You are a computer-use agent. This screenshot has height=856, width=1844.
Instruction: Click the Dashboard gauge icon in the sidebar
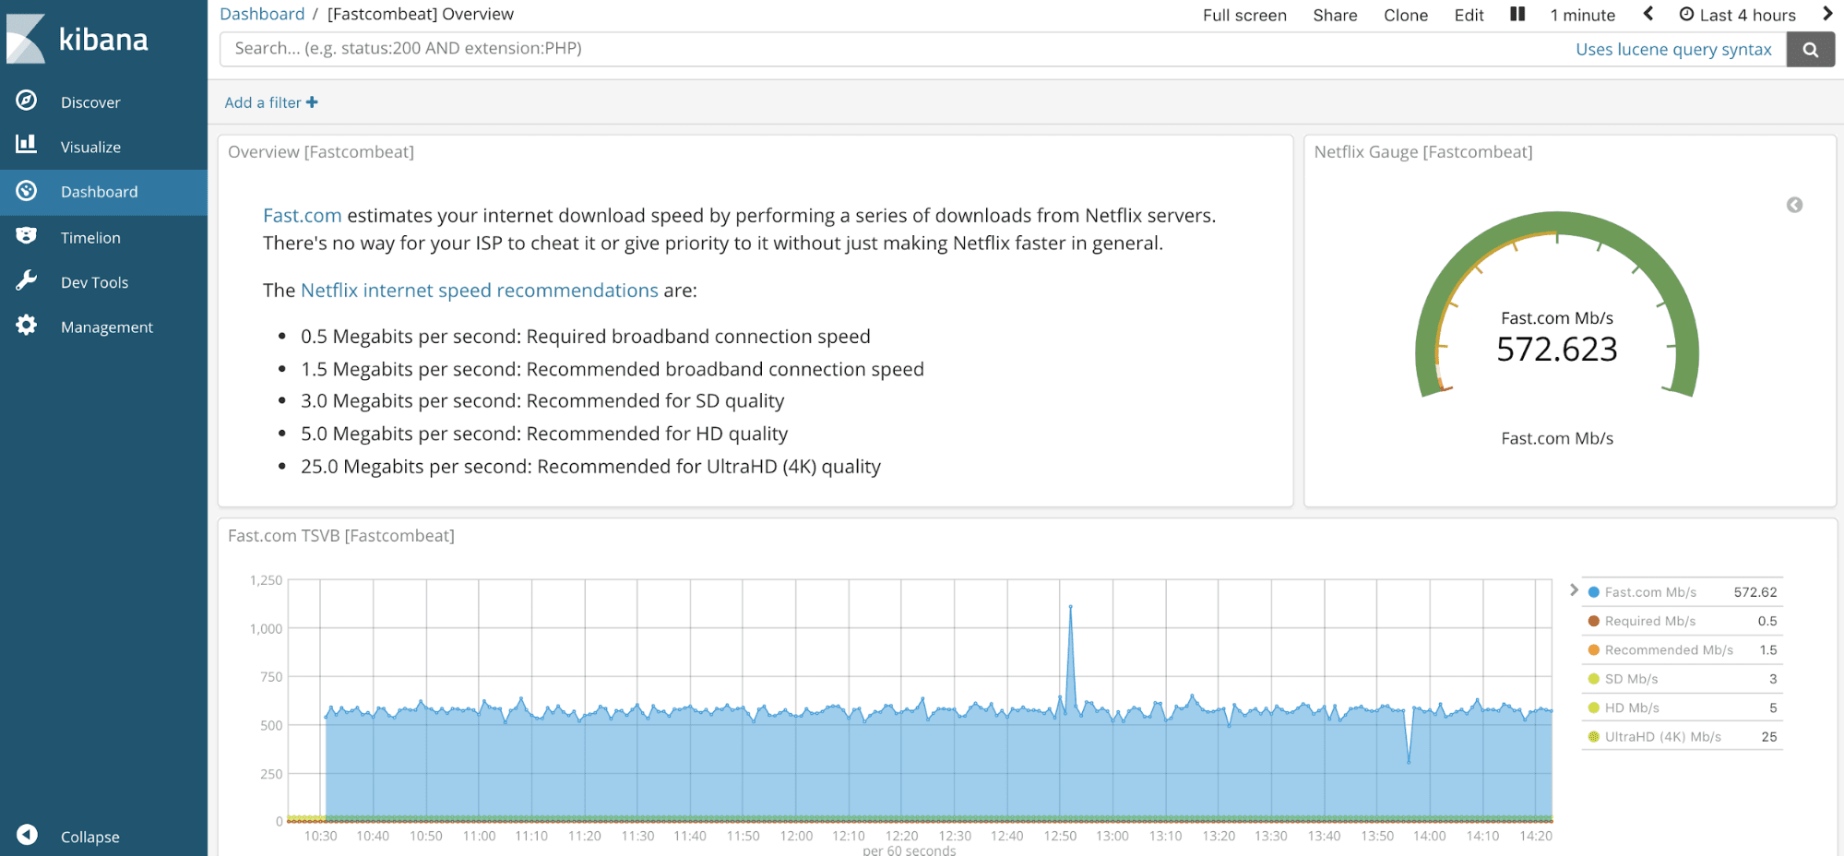click(27, 190)
